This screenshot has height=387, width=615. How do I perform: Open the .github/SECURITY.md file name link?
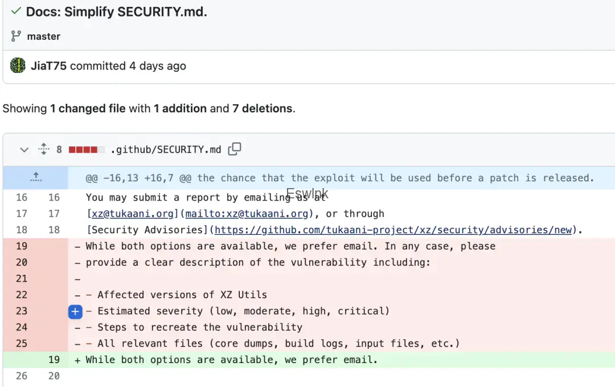(x=166, y=149)
